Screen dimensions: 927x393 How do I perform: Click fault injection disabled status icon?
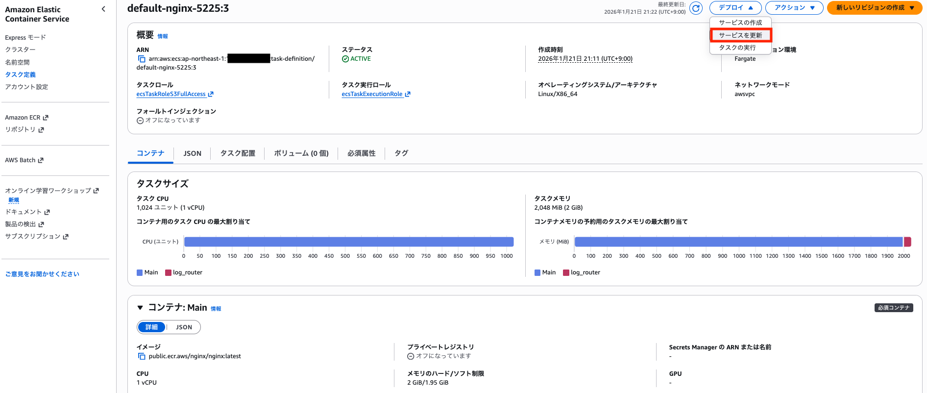tap(140, 121)
